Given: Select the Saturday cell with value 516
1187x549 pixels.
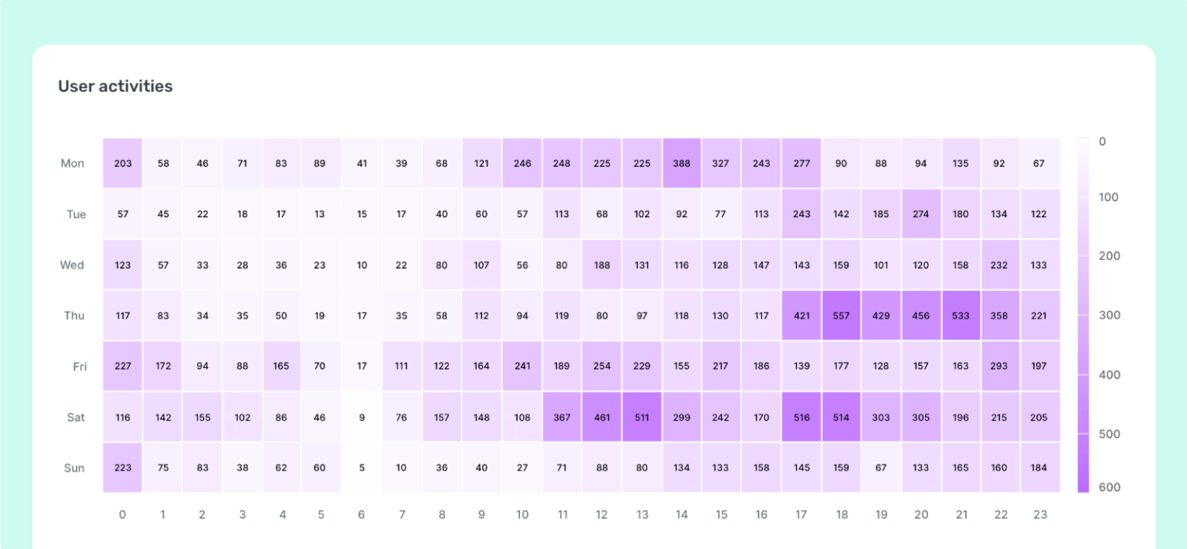Looking at the screenshot, I should tap(801, 418).
